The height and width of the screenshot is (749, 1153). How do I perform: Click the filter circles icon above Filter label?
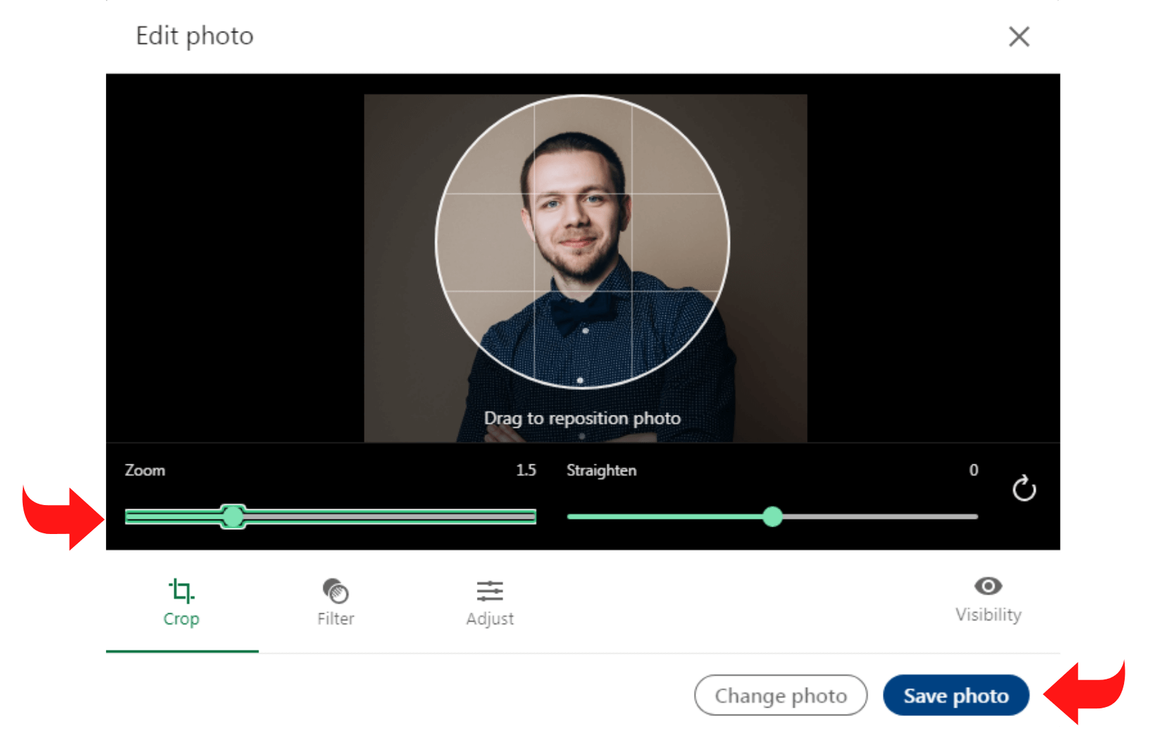336,591
